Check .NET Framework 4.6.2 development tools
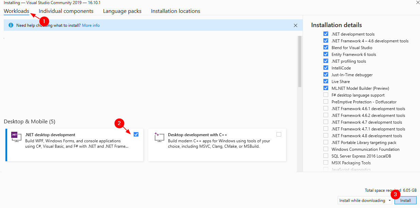Viewport: 420px width, 208px height. tap(326, 115)
